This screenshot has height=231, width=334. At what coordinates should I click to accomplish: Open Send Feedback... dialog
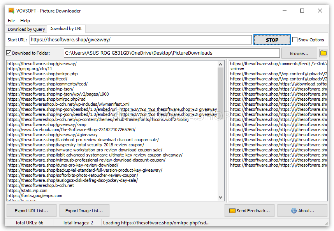(x=250, y=211)
